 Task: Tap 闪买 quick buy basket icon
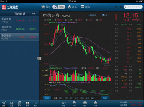(x=85, y=104)
